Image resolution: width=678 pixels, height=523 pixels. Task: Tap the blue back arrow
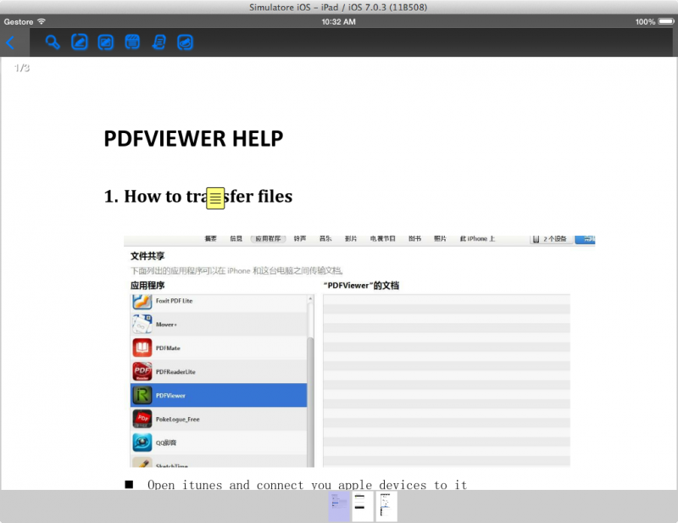[10, 42]
